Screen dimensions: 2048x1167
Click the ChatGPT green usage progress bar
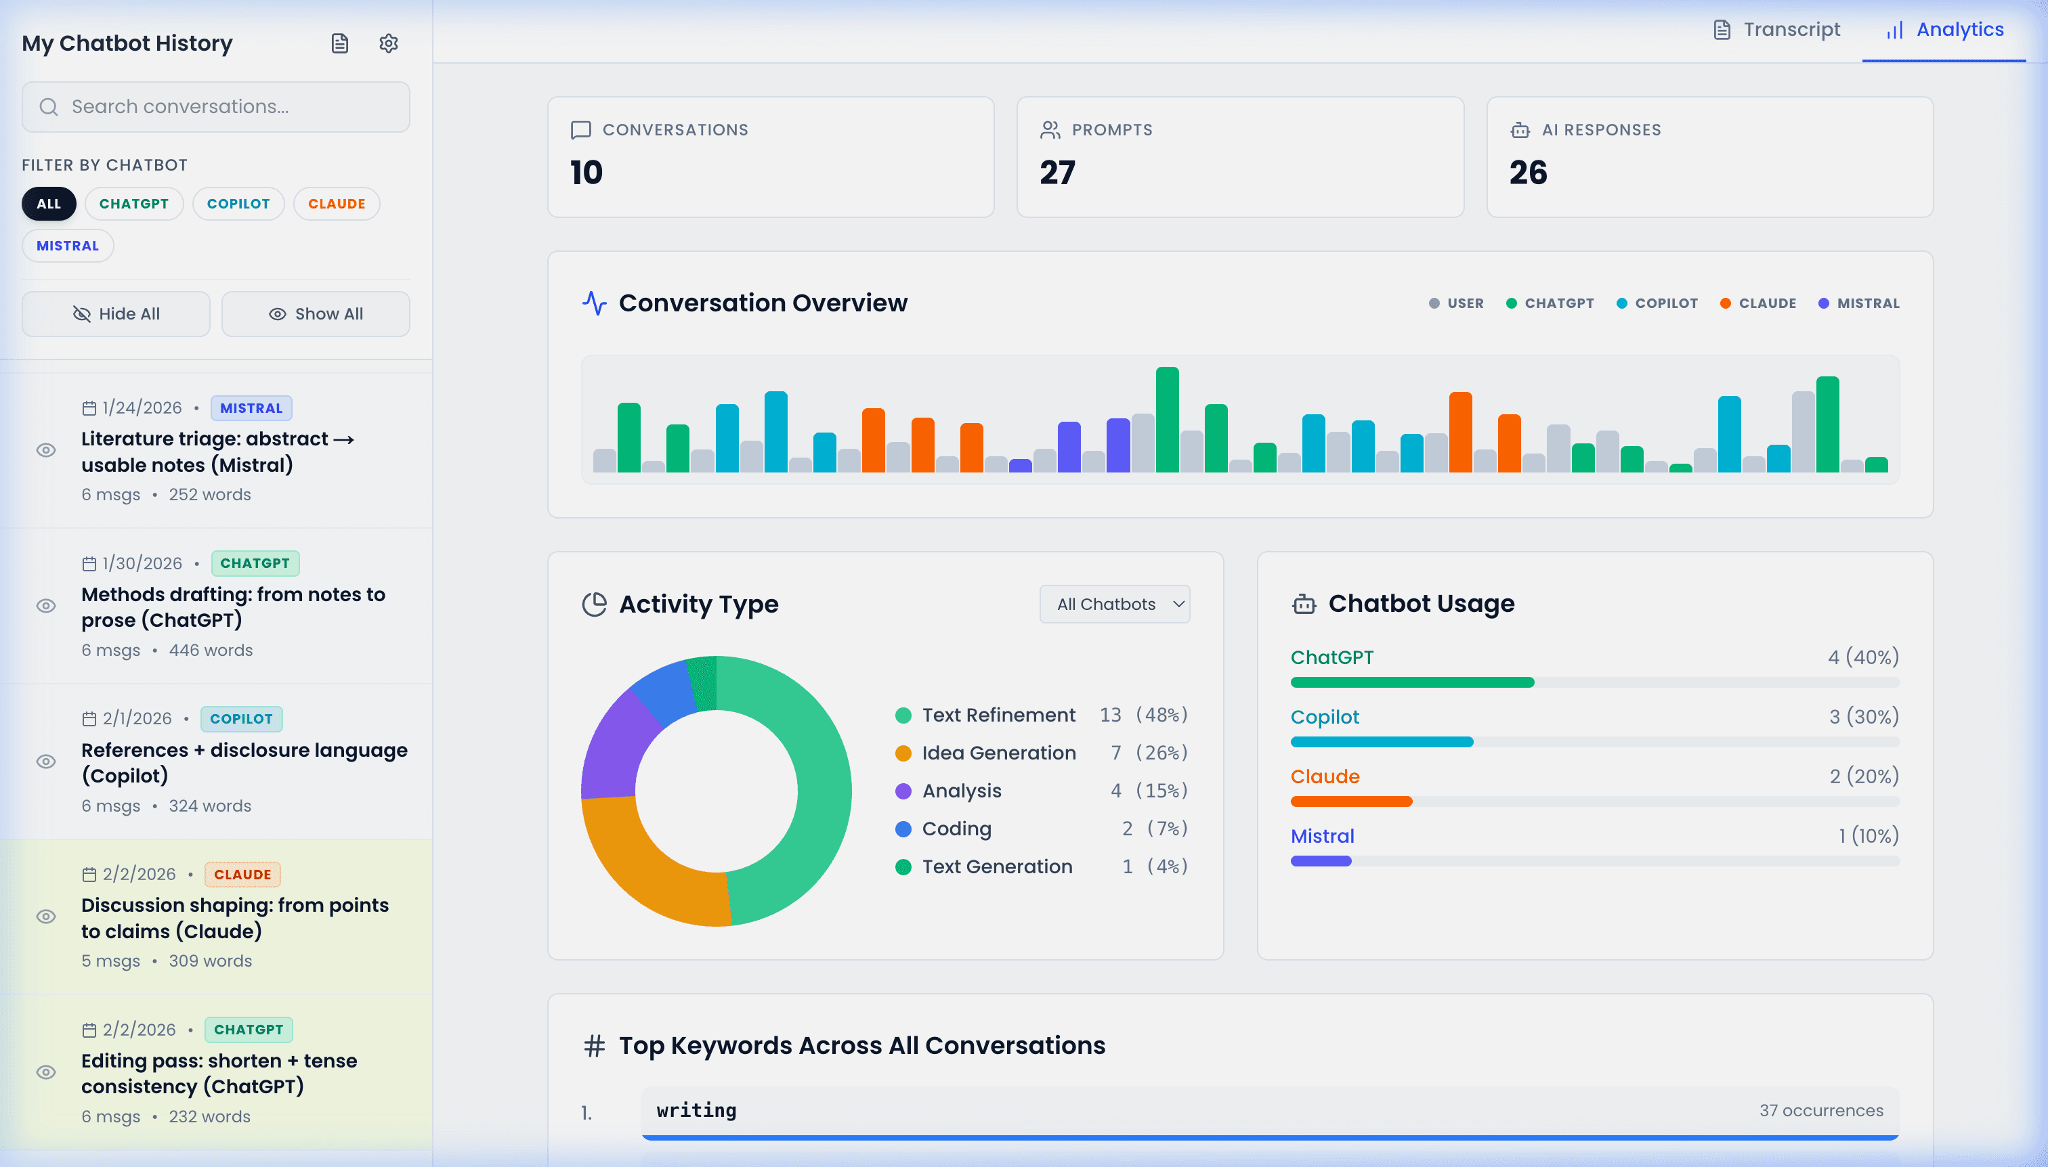[x=1411, y=682]
